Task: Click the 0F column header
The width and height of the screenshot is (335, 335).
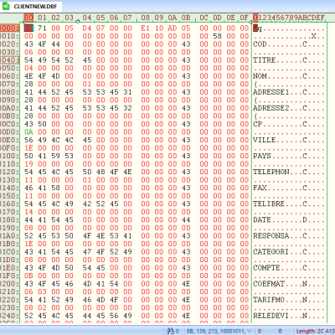Action: (244, 18)
